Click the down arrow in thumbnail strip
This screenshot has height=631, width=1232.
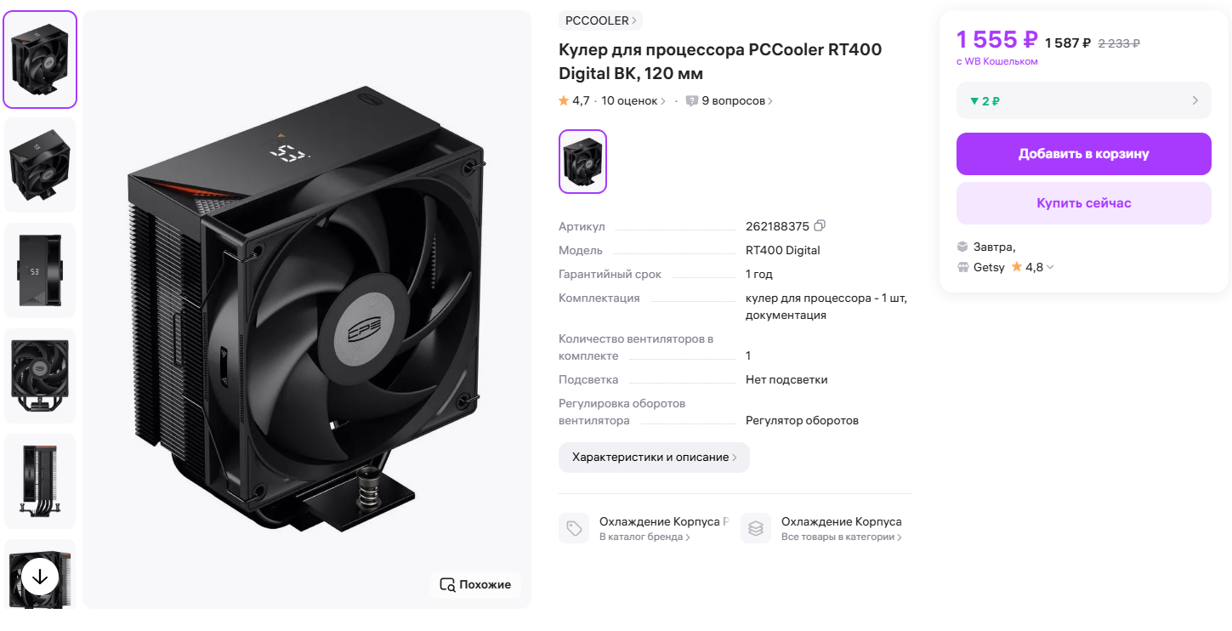[x=40, y=577]
